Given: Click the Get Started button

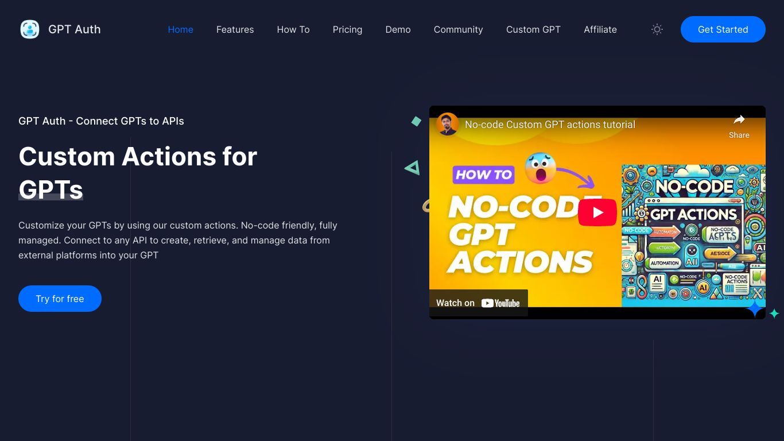Looking at the screenshot, I should [x=723, y=29].
